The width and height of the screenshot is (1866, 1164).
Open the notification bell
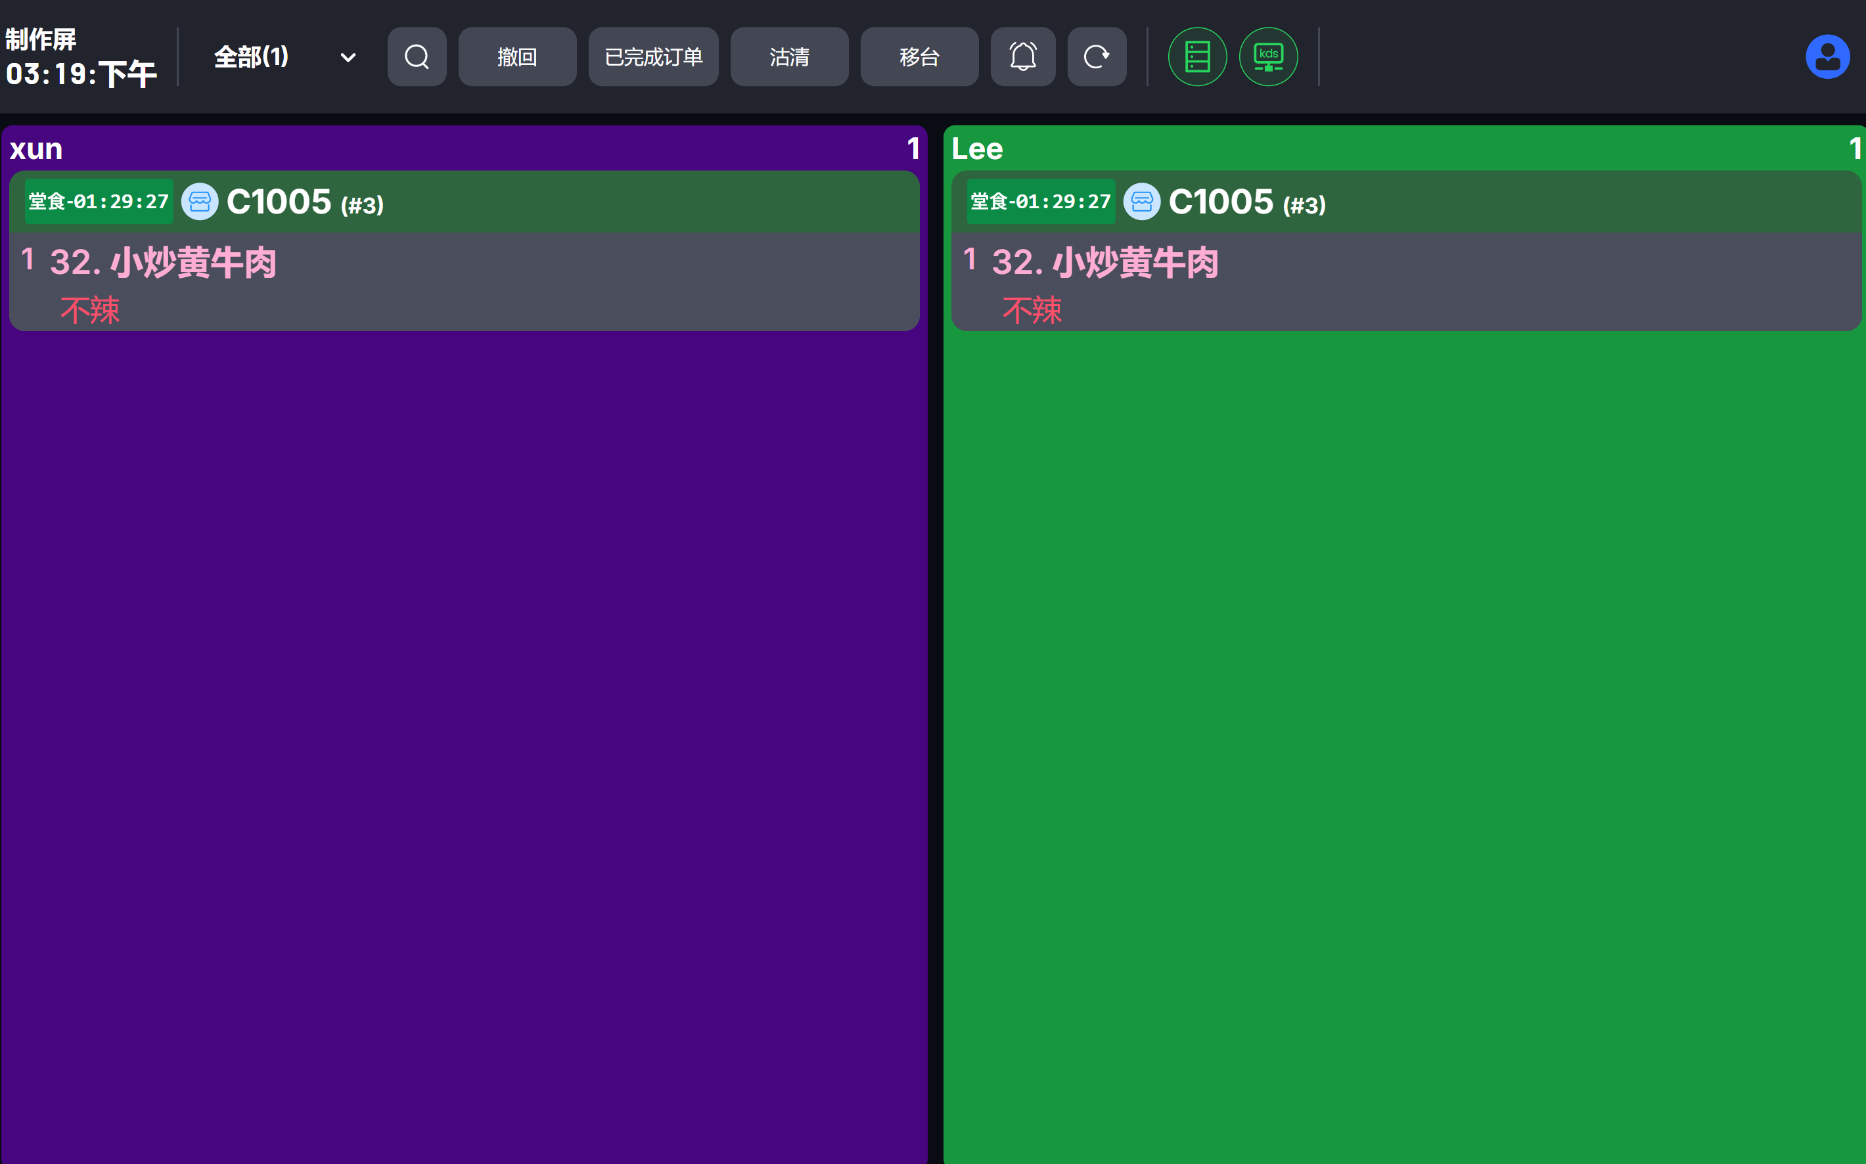coord(1022,57)
